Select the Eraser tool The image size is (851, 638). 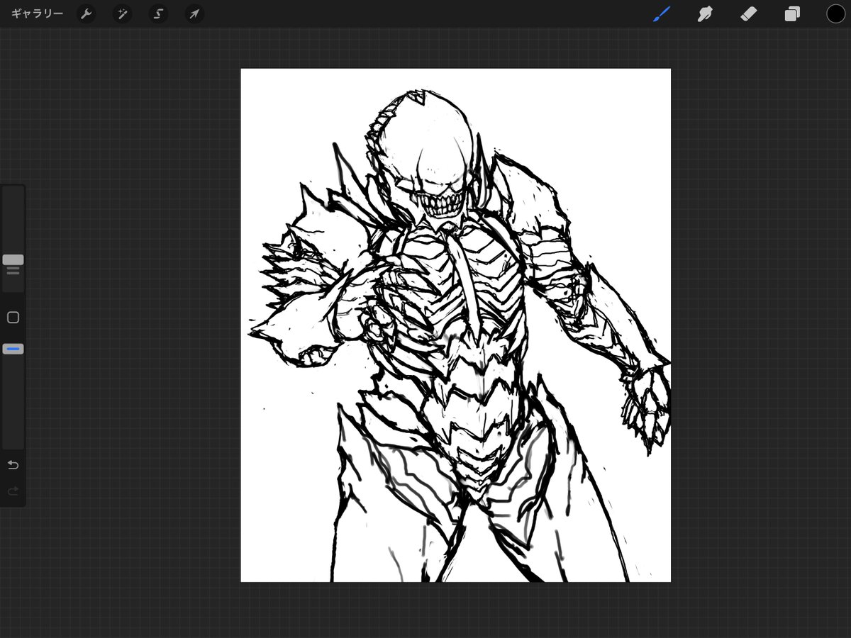[748, 13]
